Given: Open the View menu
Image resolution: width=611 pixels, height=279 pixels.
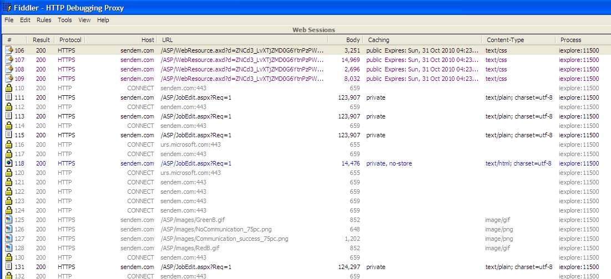Looking at the screenshot, I should pyautogui.click(x=84, y=20).
